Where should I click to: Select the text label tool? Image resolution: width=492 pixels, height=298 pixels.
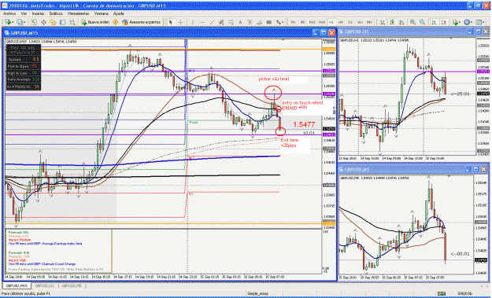click(x=250, y=22)
